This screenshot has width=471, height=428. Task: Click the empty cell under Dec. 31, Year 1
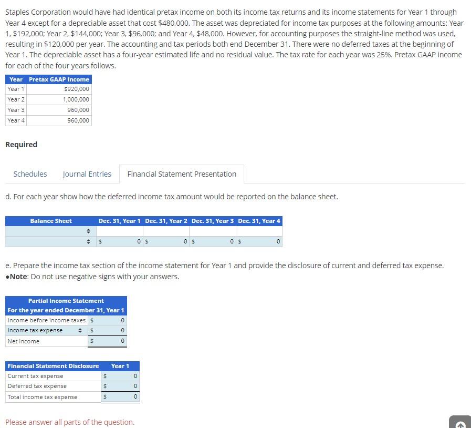118,230
